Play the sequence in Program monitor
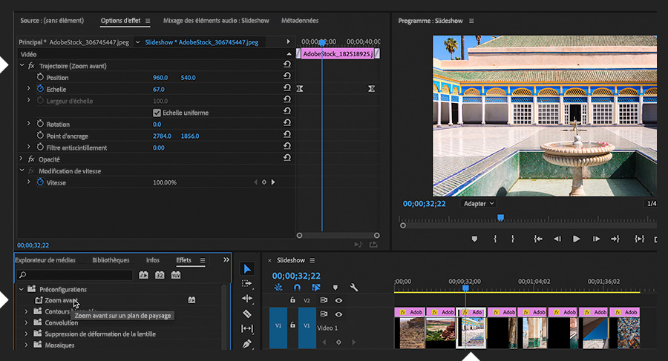 coord(576,239)
